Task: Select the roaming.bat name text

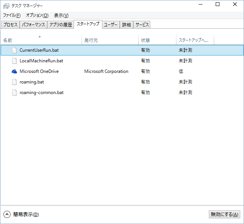Action: click(32, 82)
